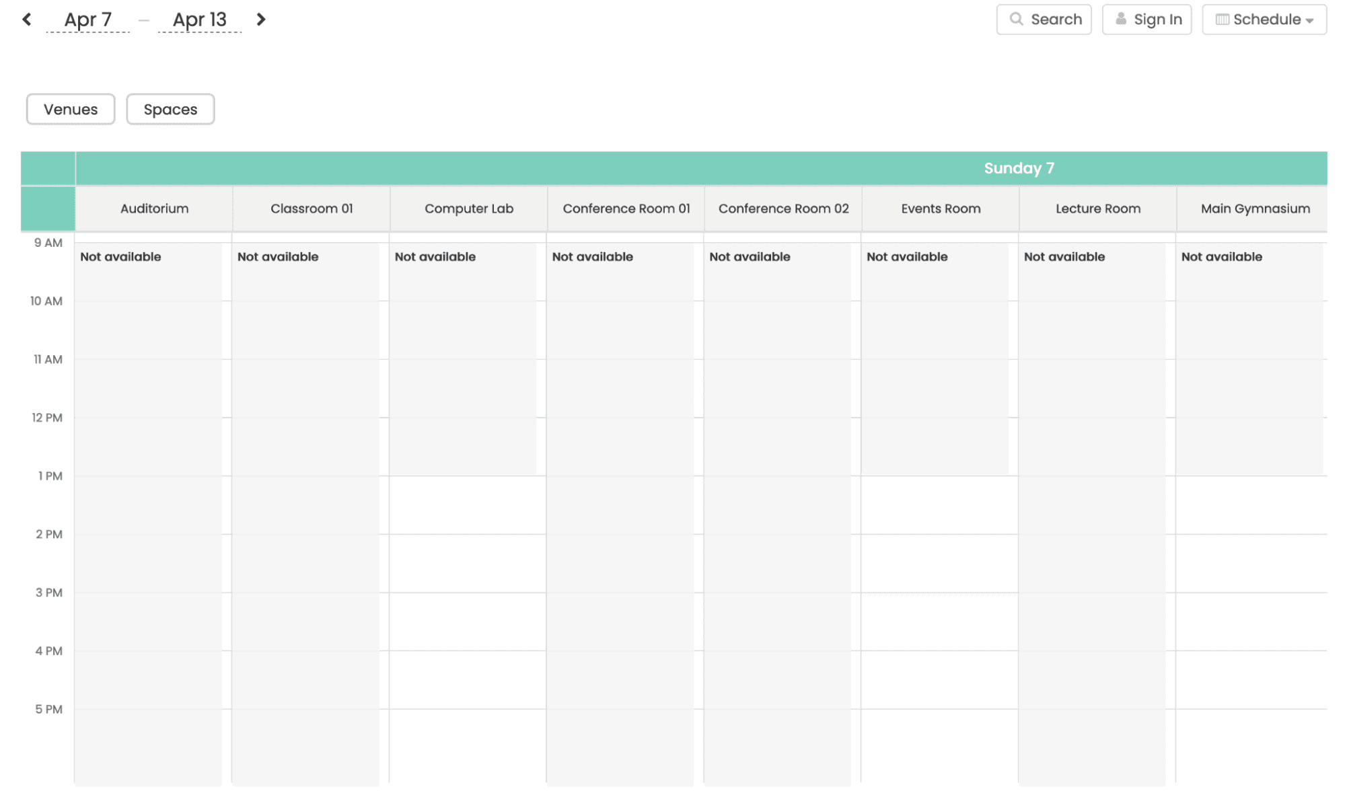Open the Apr 7 start date field

(87, 19)
